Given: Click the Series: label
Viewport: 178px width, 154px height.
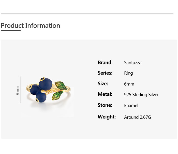Looking at the screenshot, I should (105, 73).
